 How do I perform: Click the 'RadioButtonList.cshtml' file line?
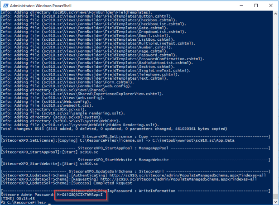97,63
